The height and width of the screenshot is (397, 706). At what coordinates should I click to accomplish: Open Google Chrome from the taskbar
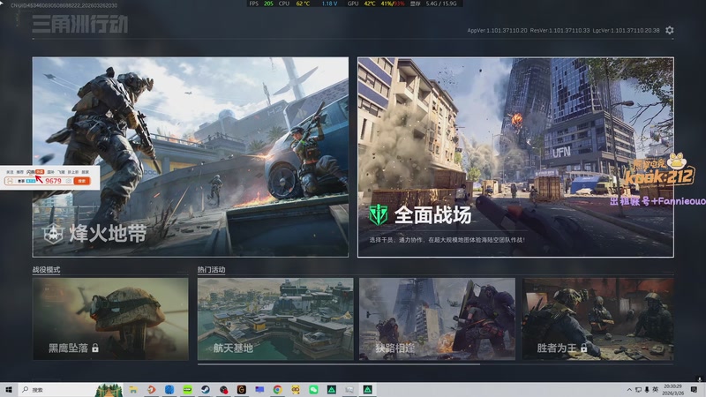pos(277,390)
